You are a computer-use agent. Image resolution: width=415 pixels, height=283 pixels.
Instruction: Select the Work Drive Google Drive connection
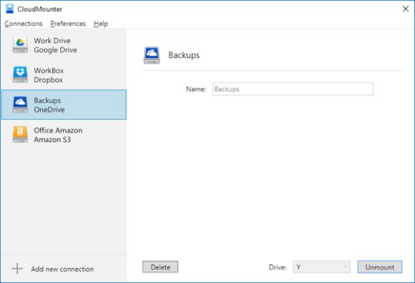pyautogui.click(x=64, y=45)
